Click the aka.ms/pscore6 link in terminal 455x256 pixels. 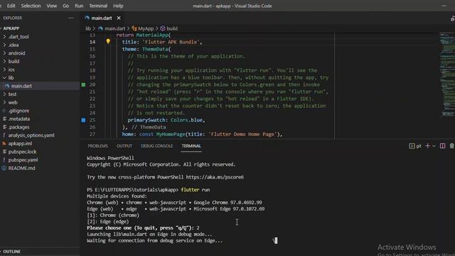(215, 177)
